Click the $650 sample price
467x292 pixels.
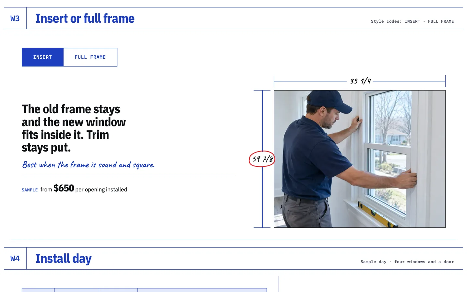coord(64,188)
